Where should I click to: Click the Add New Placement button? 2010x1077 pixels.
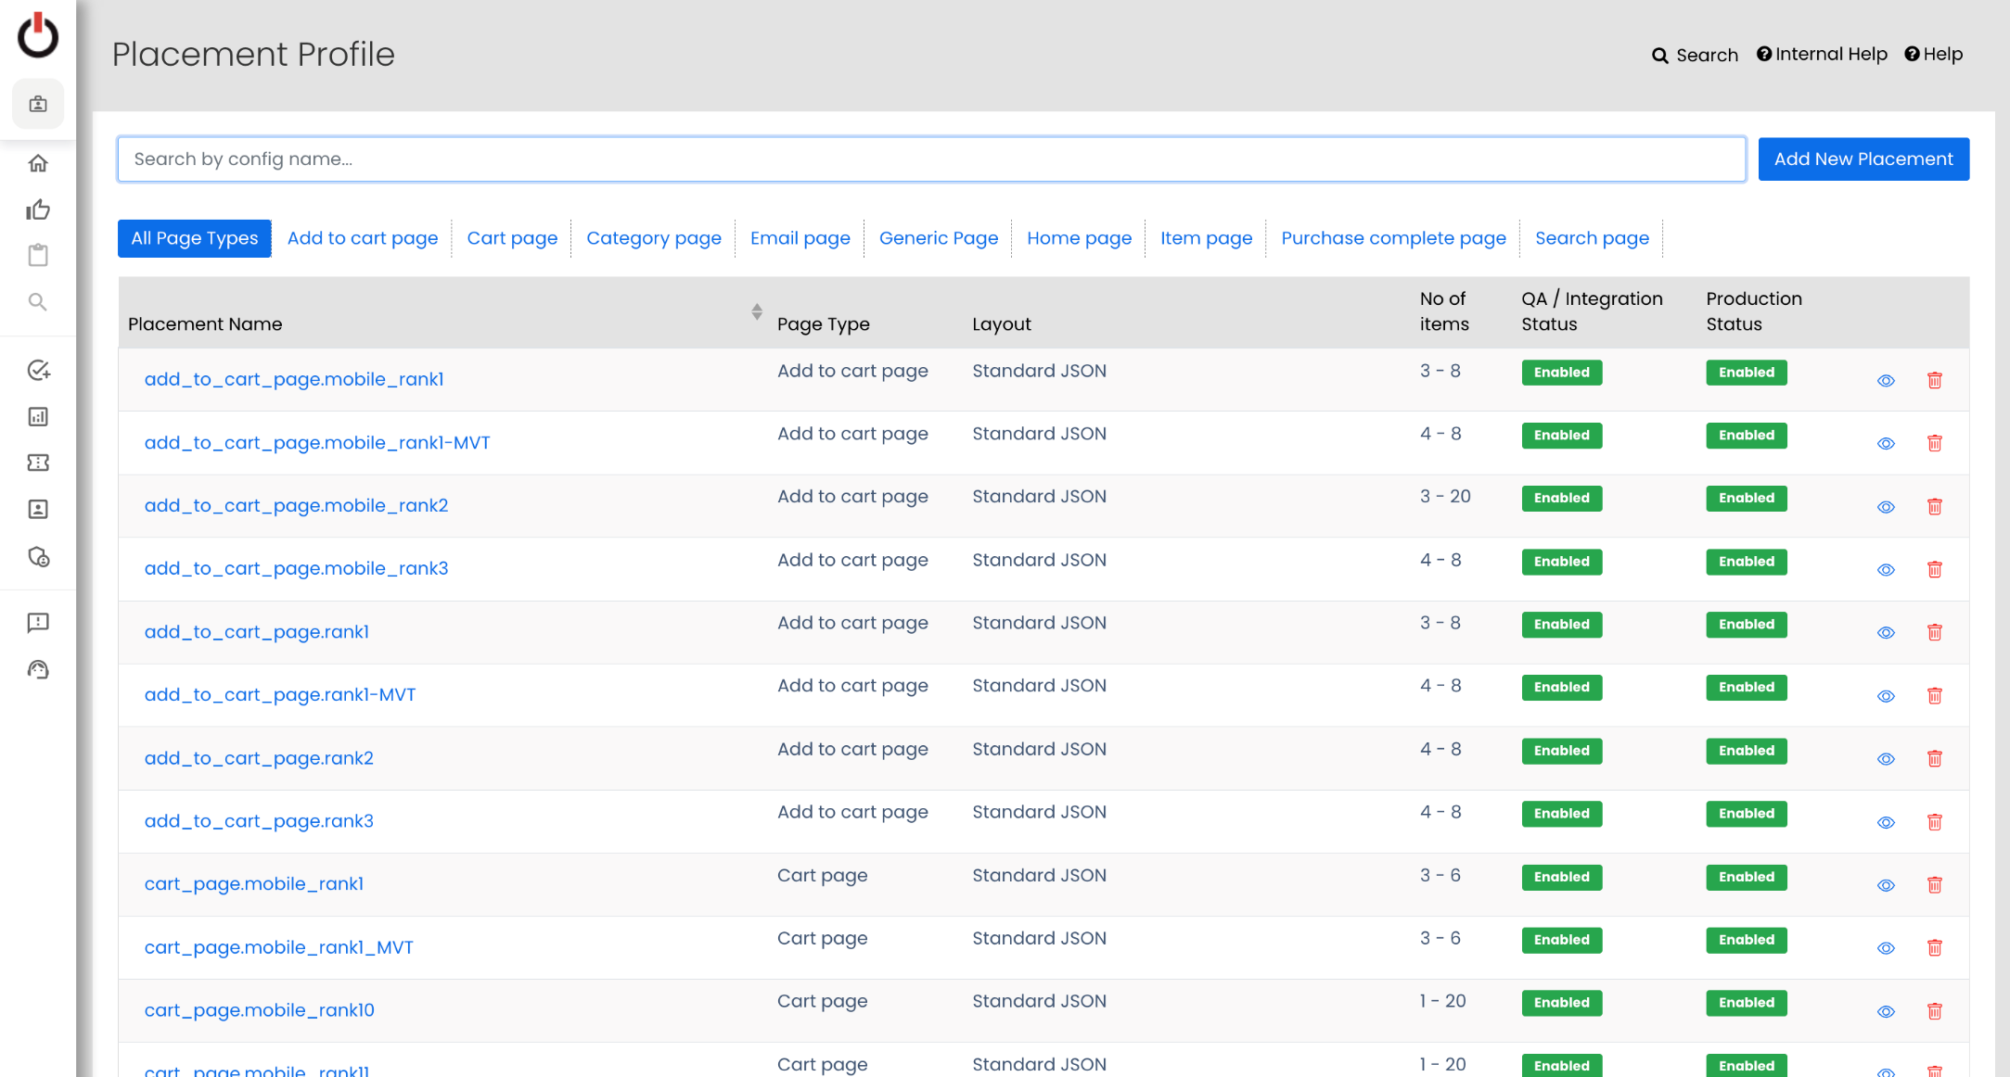[x=1863, y=159]
